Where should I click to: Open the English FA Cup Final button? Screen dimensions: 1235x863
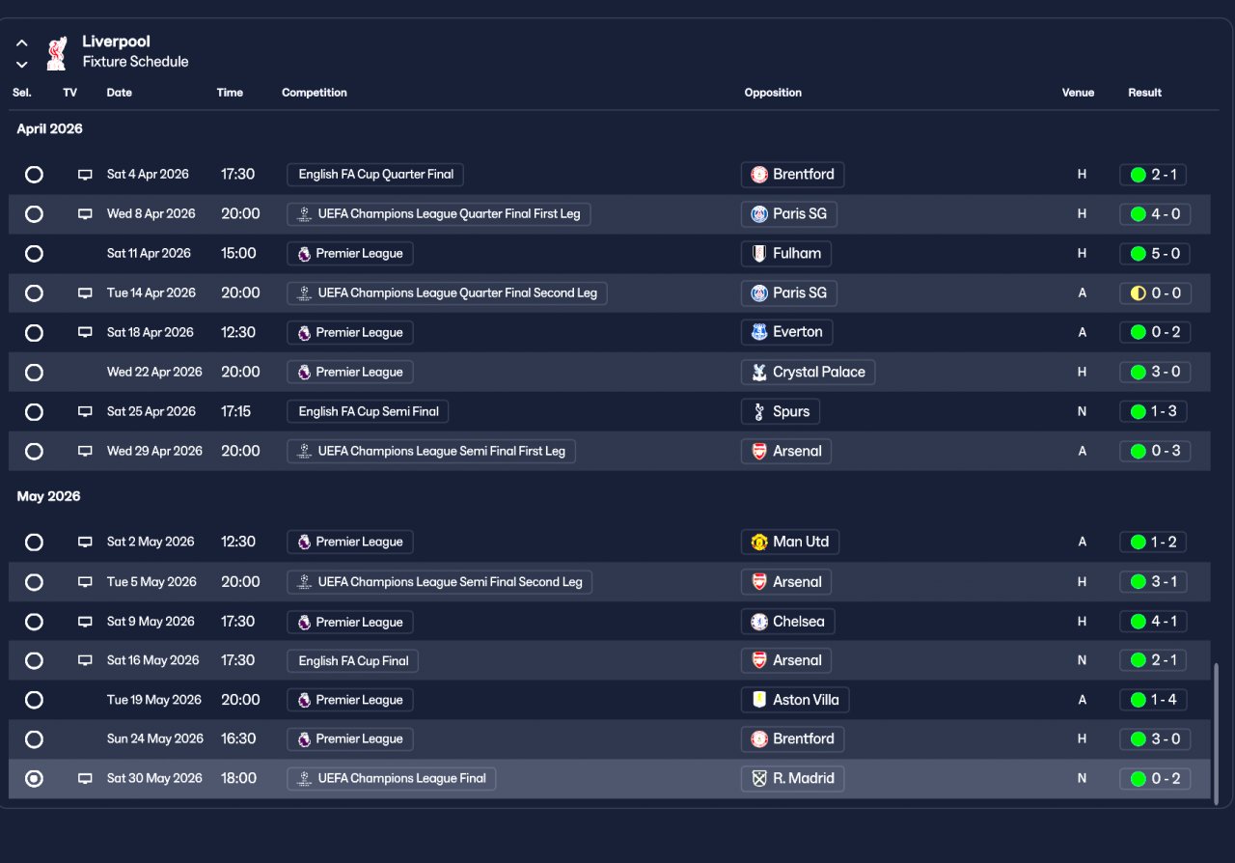tap(352, 661)
